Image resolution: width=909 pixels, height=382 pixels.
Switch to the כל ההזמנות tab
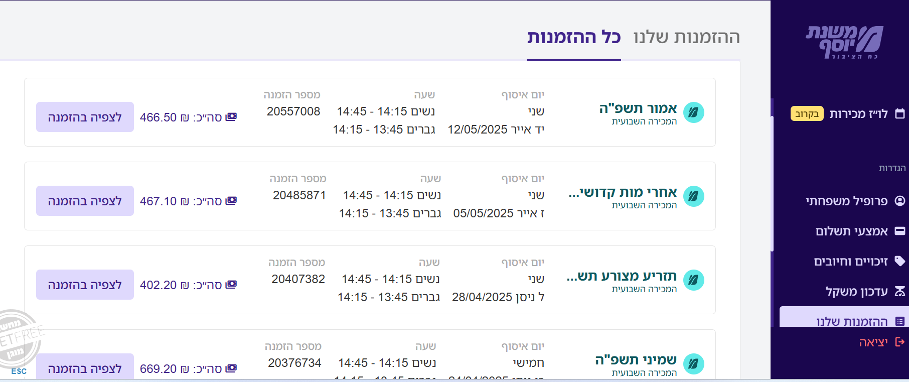[x=574, y=37]
